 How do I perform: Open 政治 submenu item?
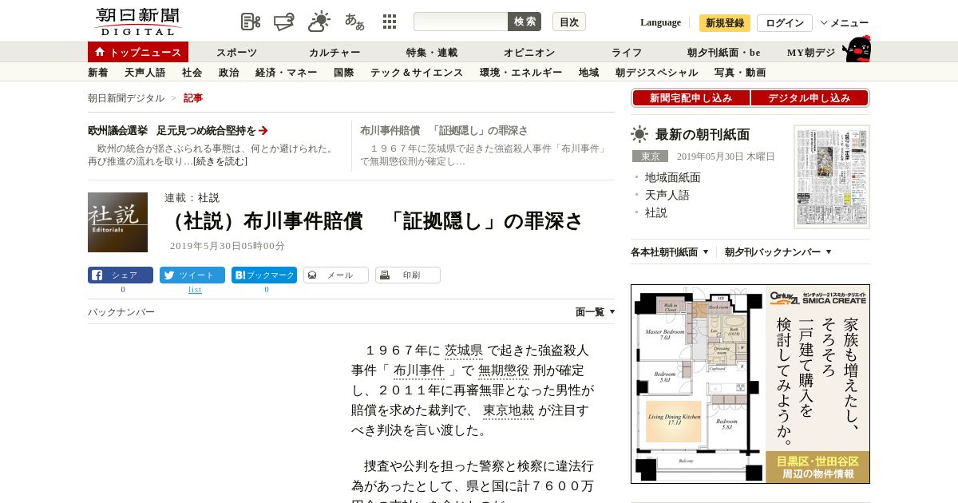click(229, 73)
